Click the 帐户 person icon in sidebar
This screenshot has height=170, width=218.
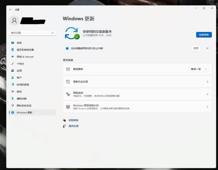pyautogui.click(x=13, y=78)
